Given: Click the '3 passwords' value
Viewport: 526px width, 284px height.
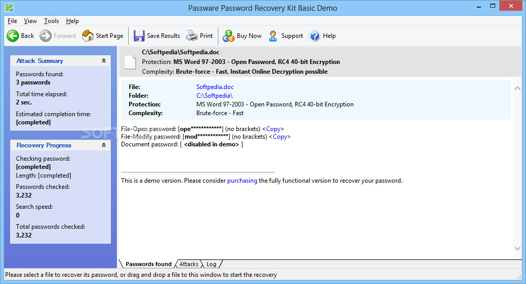Looking at the screenshot, I should pos(33,82).
